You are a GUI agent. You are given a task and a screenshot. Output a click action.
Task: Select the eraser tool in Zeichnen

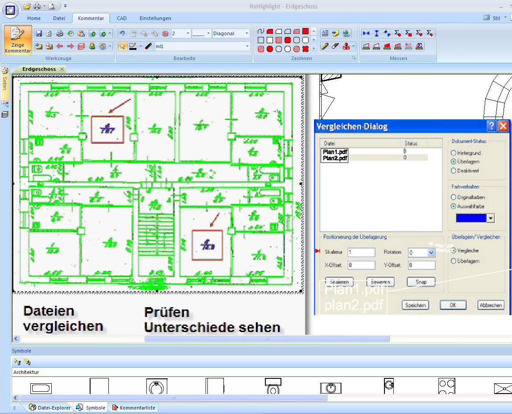(x=335, y=46)
